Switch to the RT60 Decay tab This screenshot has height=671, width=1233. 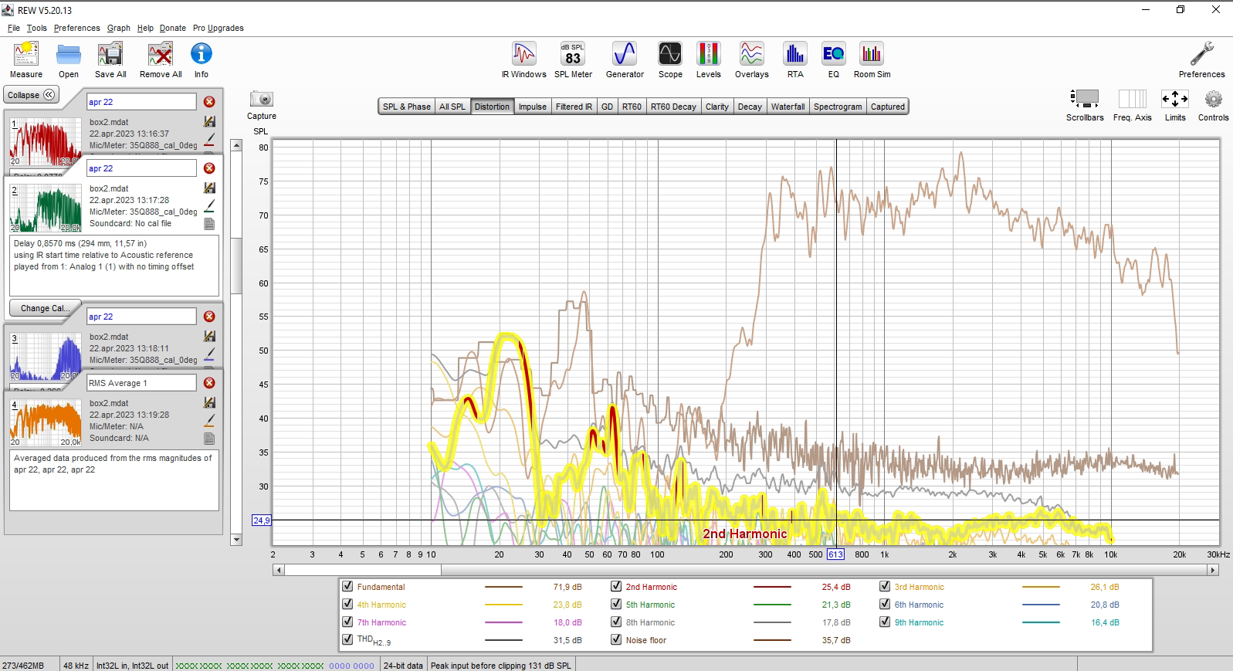tap(673, 107)
